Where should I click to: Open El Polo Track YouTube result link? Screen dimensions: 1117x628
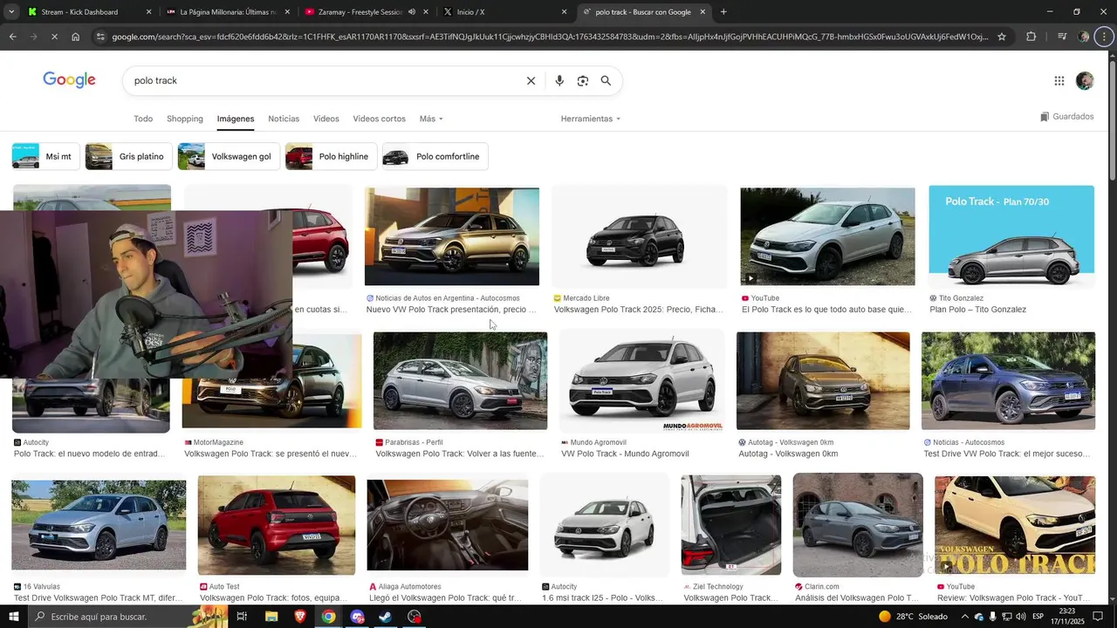tap(826, 310)
